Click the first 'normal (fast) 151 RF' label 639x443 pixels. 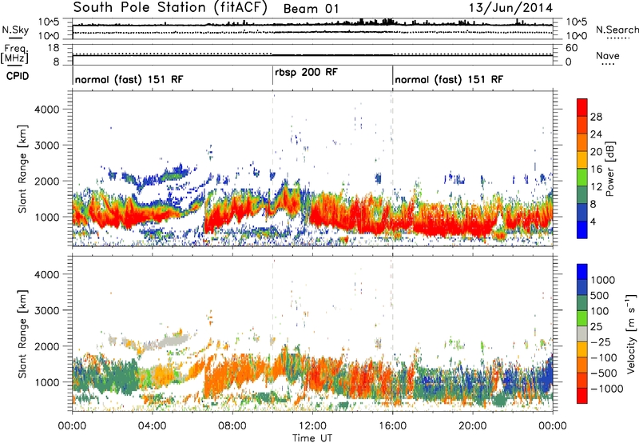click(x=129, y=79)
